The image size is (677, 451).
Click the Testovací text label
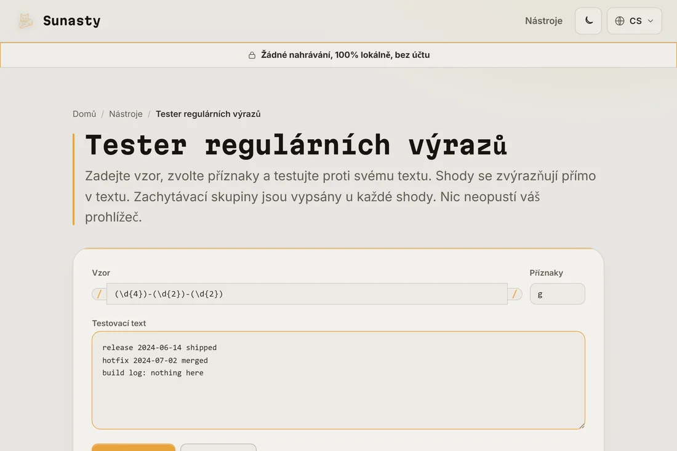point(119,323)
